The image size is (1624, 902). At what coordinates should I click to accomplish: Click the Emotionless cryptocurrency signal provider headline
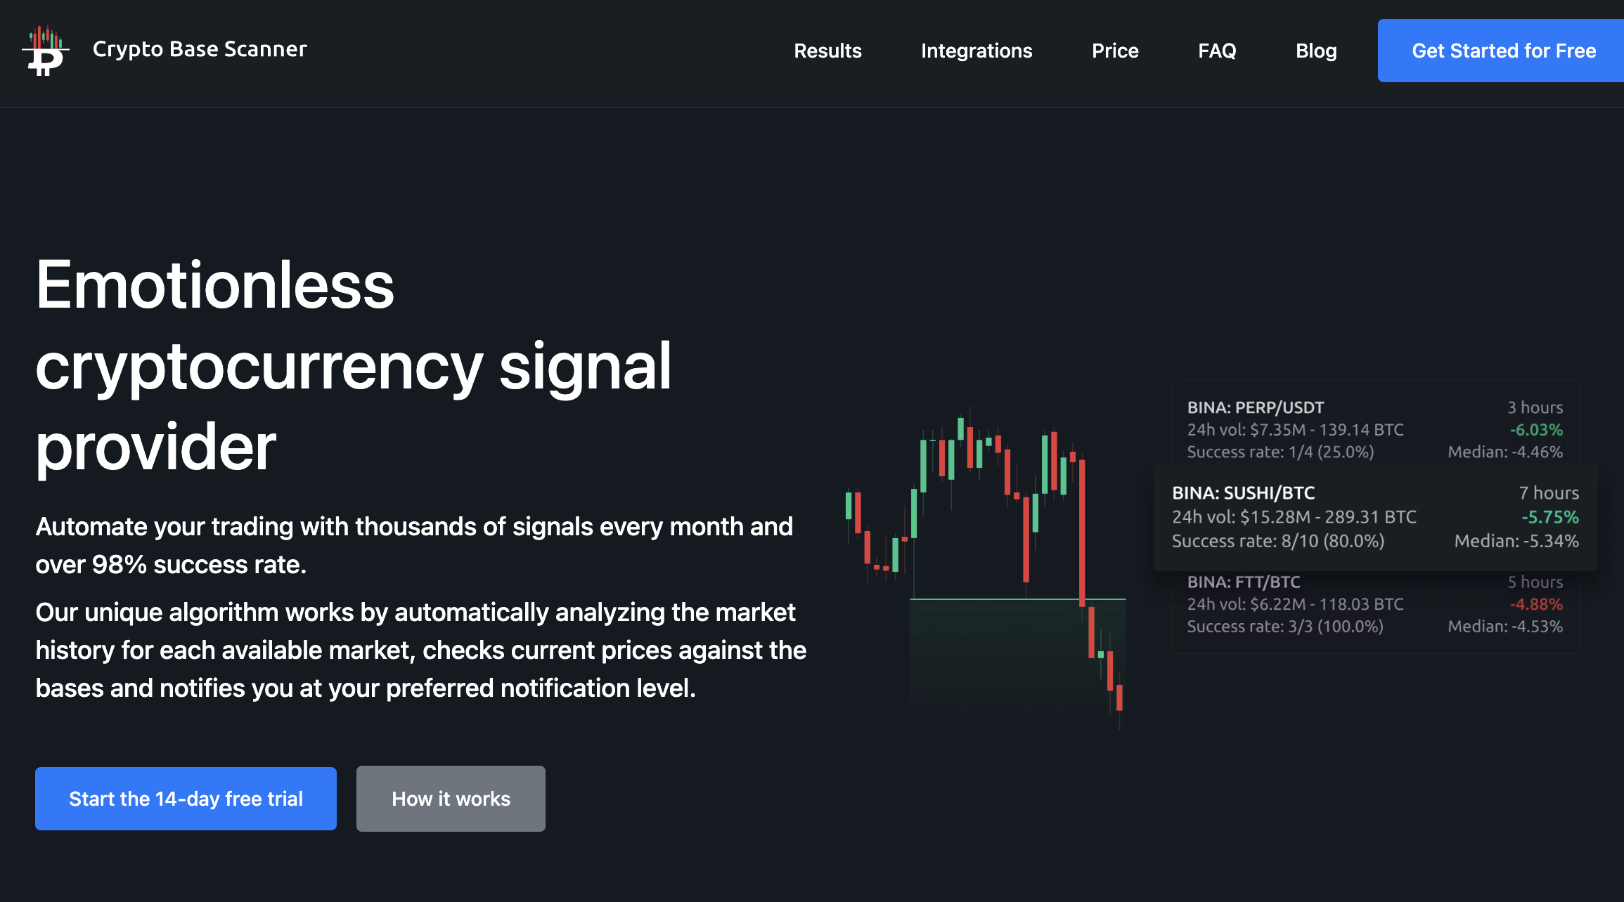[354, 365]
